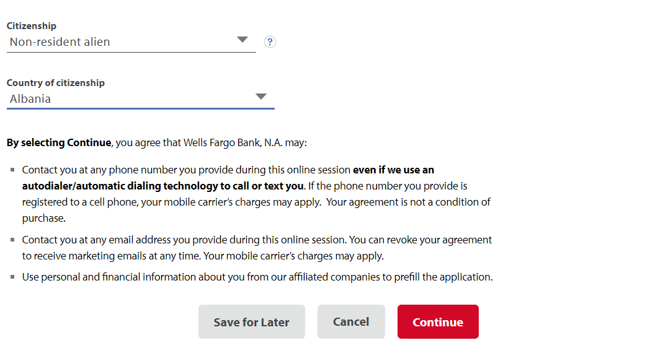The image size is (658, 361).
Task: Click the bullet marker before 'Use personal' line
Action: [x=12, y=277]
